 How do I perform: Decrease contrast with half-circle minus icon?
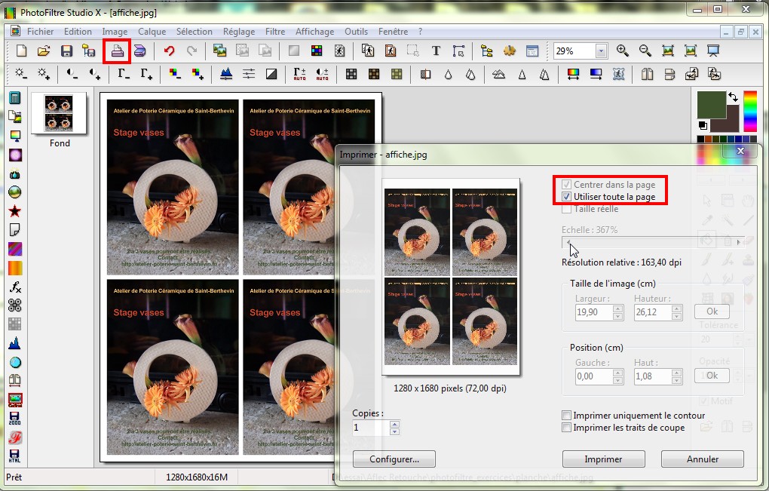point(72,74)
